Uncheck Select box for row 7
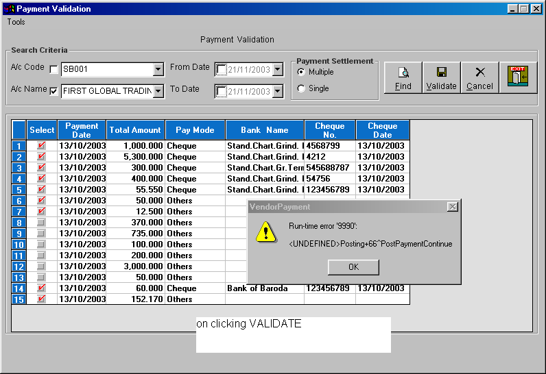The height and width of the screenshot is (374, 546). click(41, 212)
